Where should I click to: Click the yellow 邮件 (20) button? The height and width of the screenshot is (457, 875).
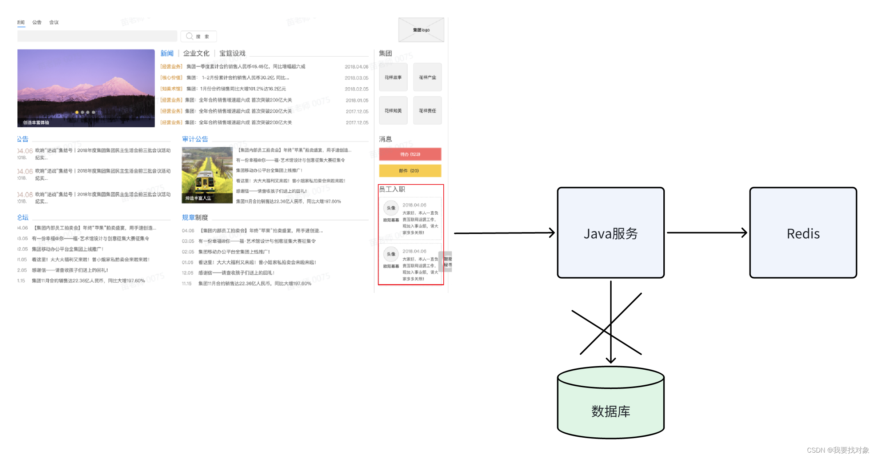pos(410,171)
